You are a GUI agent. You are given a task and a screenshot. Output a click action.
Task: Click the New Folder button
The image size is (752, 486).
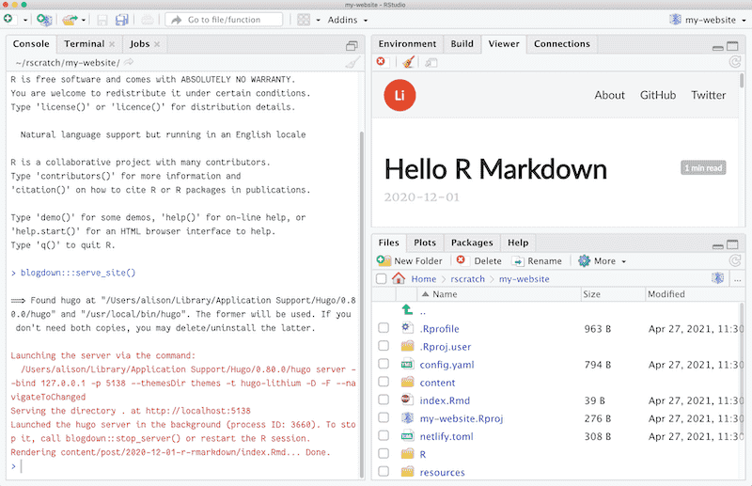pyautogui.click(x=410, y=260)
